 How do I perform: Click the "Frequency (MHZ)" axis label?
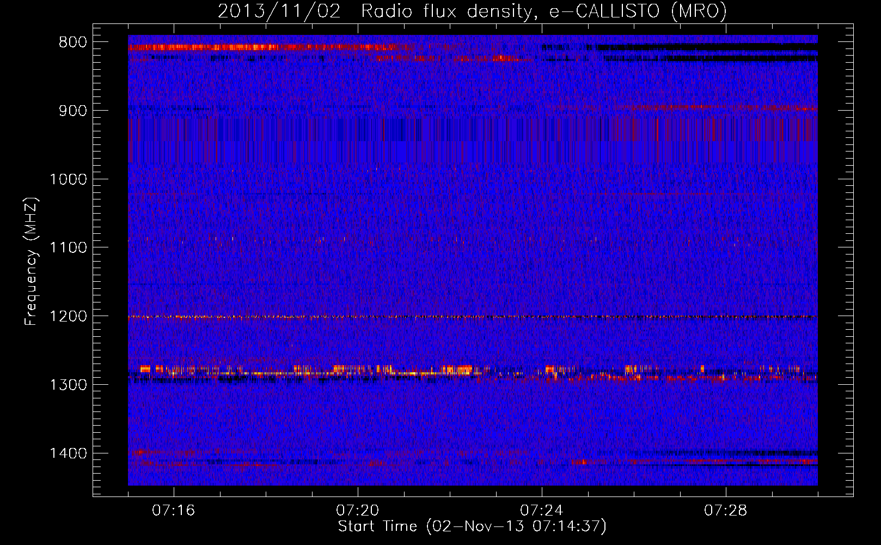(32, 262)
